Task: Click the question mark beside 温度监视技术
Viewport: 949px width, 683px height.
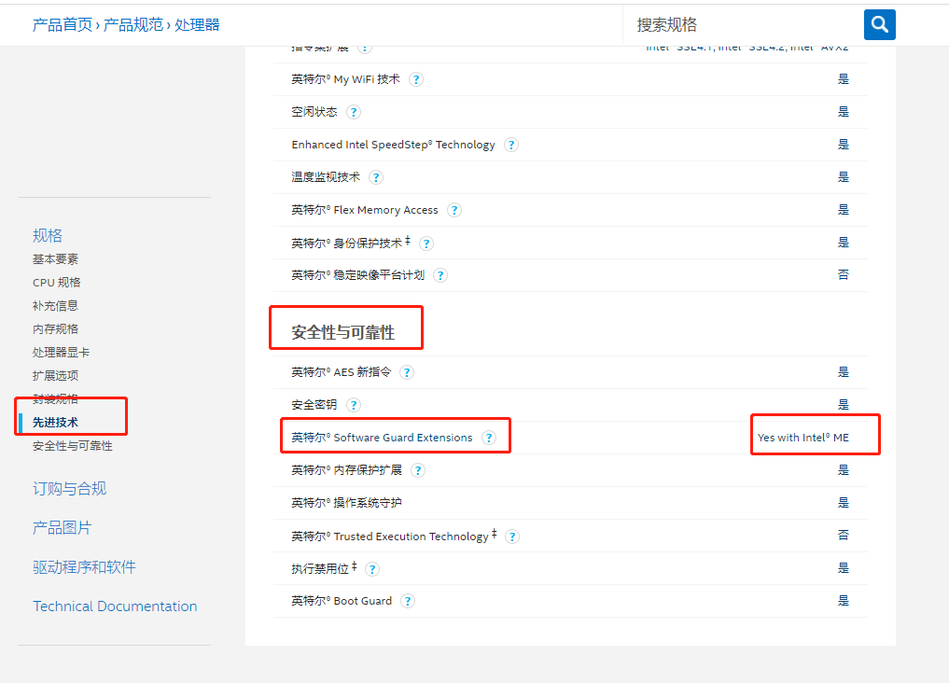Action: [376, 177]
